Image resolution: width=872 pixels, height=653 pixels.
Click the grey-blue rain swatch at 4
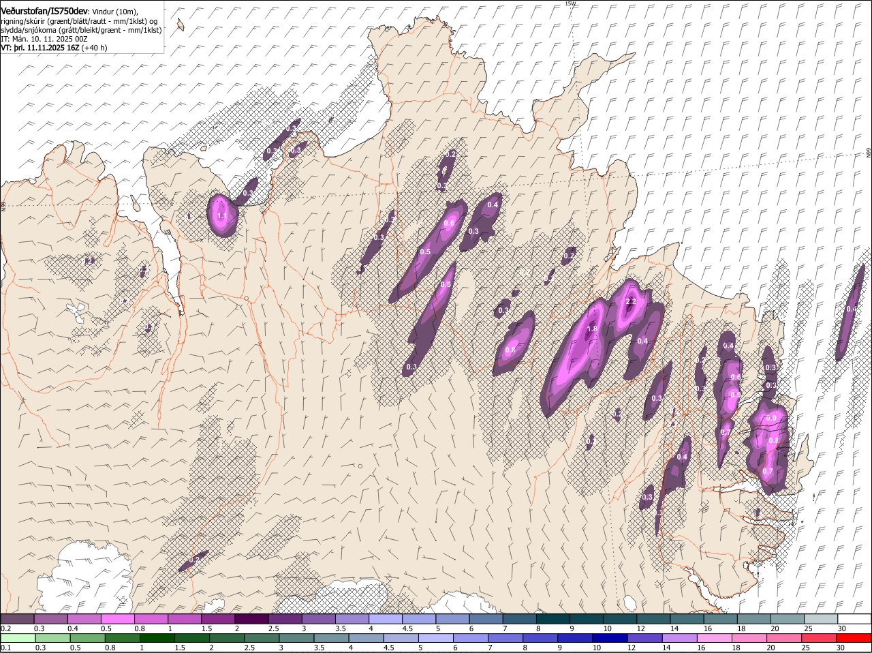pos(366,639)
